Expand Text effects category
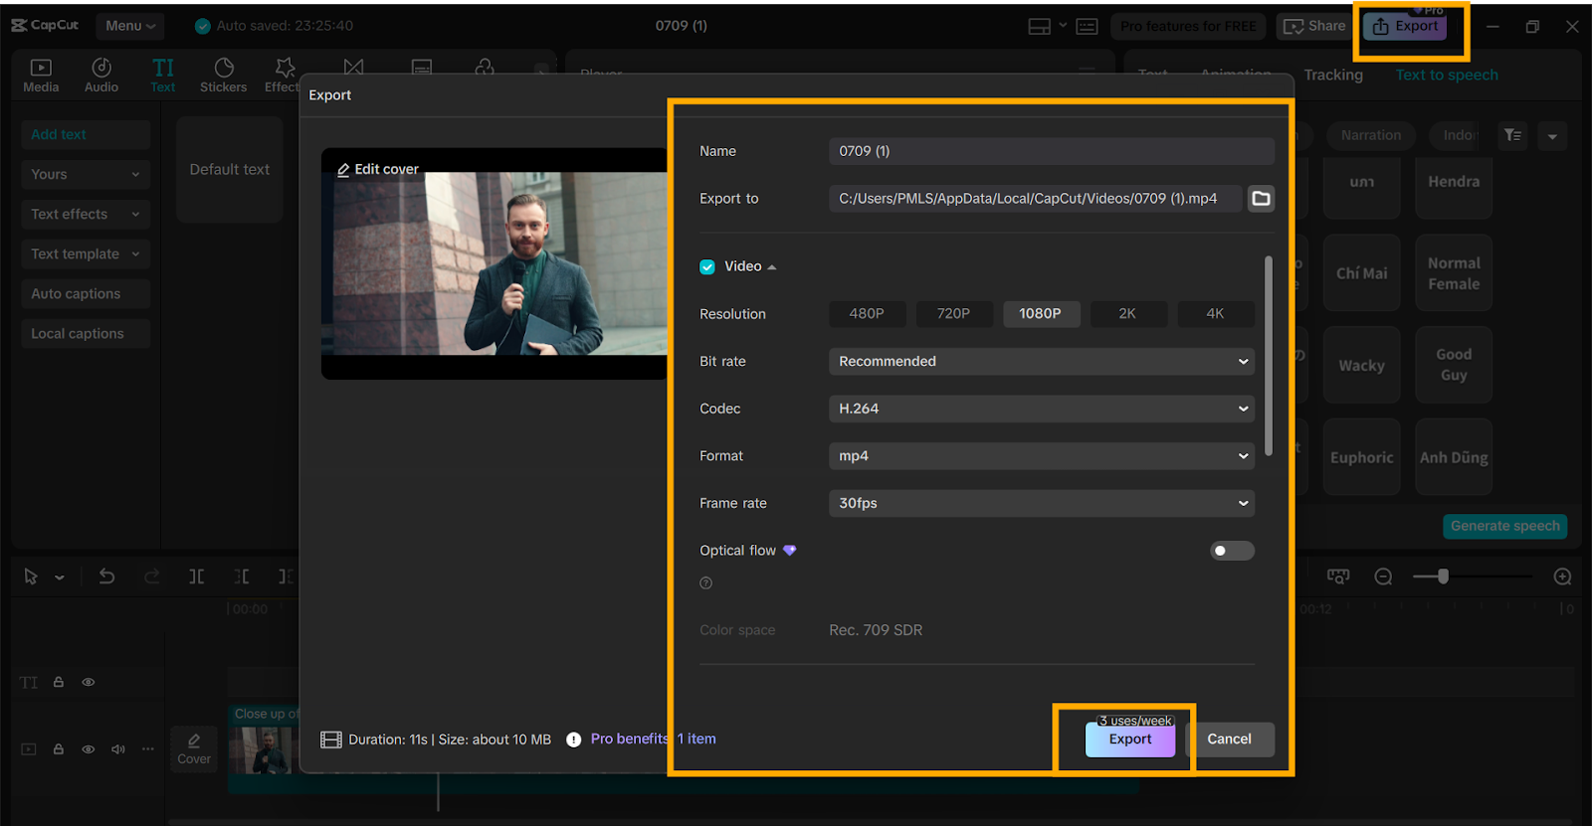 pyautogui.click(x=85, y=214)
